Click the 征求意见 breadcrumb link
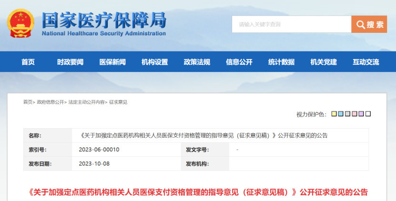The image size is (396, 201). 118,102
